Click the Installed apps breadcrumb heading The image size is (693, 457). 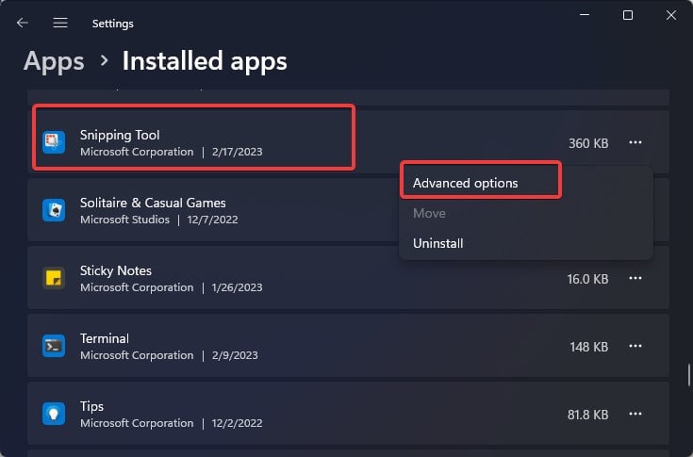(205, 61)
